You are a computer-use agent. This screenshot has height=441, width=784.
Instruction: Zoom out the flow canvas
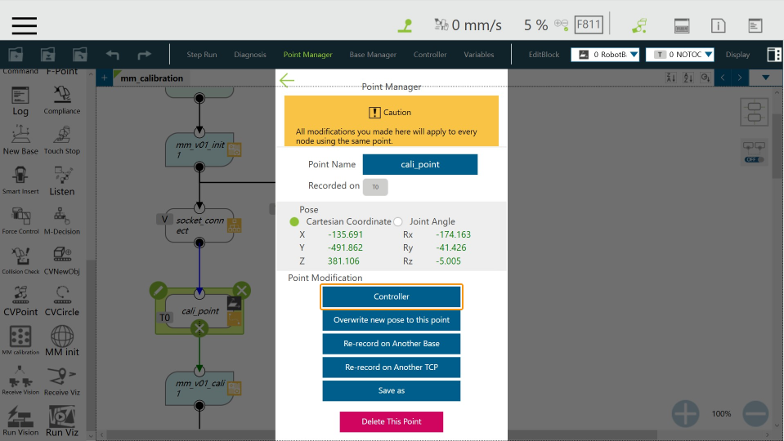point(755,413)
